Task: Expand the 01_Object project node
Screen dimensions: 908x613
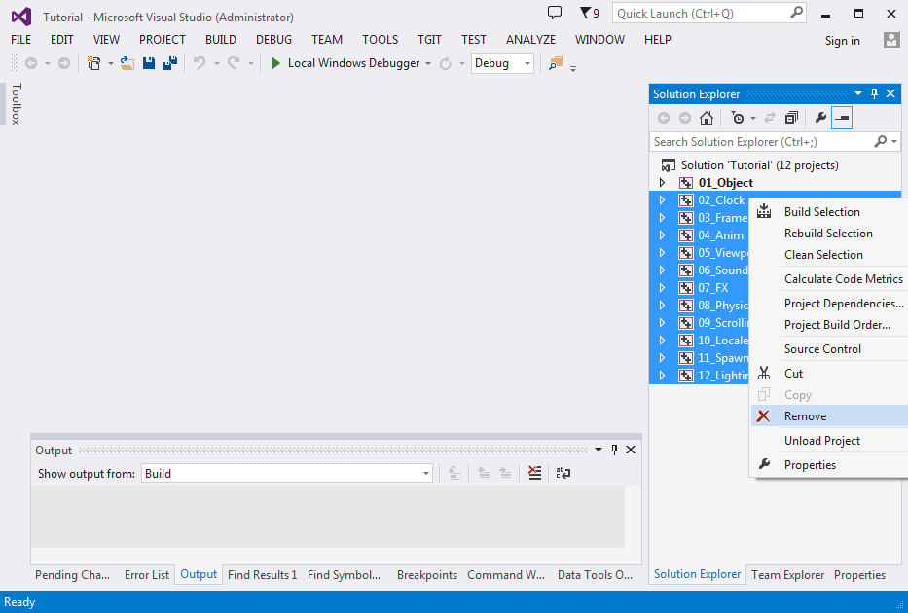Action: click(x=663, y=183)
